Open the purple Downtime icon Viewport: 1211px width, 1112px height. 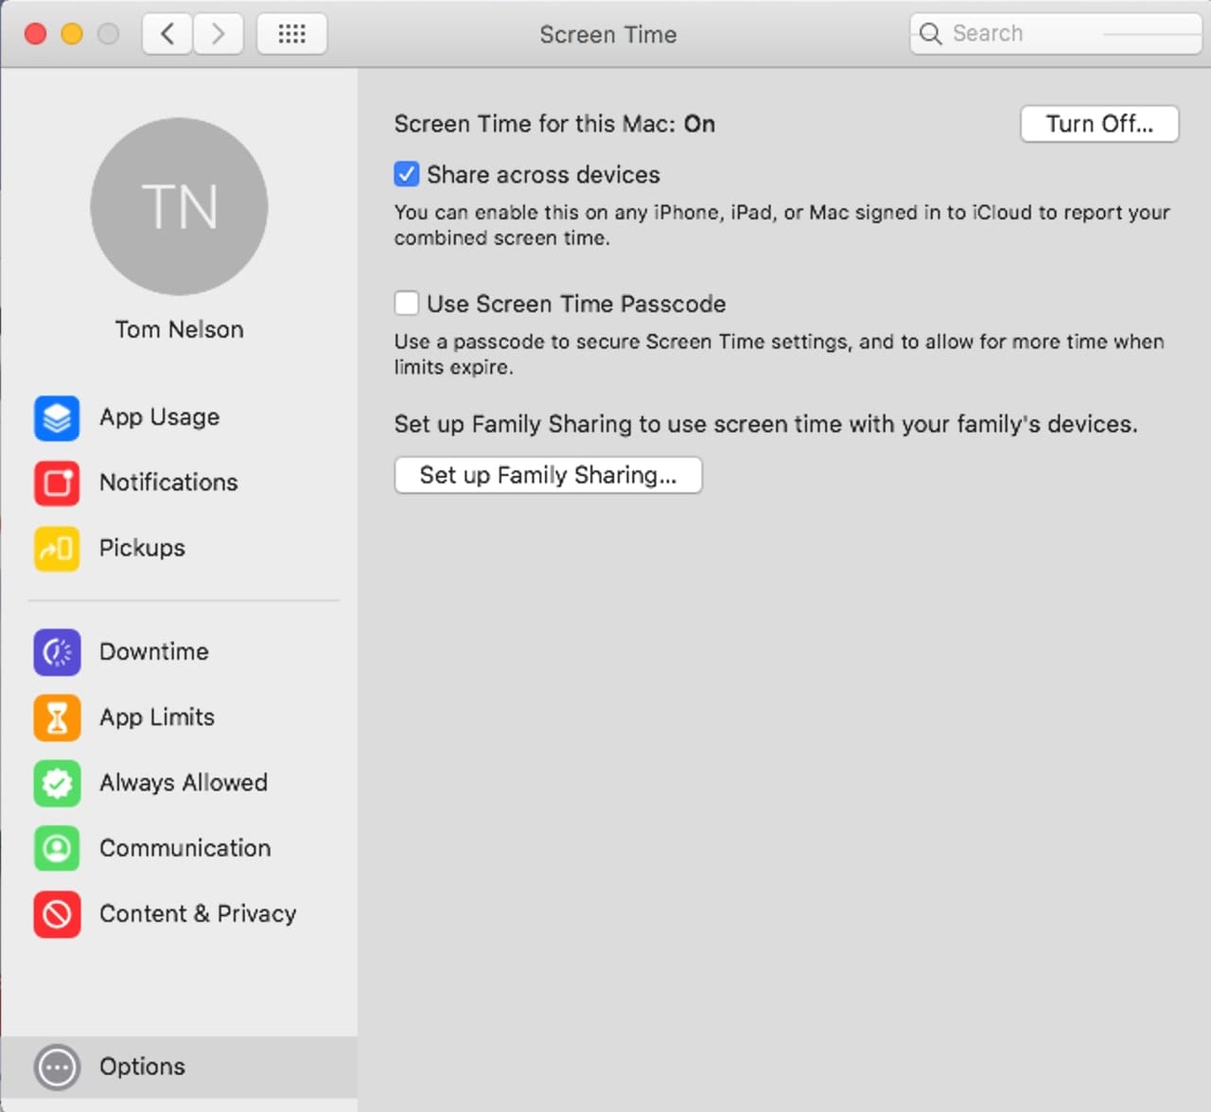point(57,652)
